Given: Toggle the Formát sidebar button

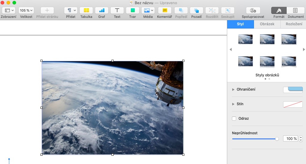Looking at the screenshot, I should click(279, 10).
